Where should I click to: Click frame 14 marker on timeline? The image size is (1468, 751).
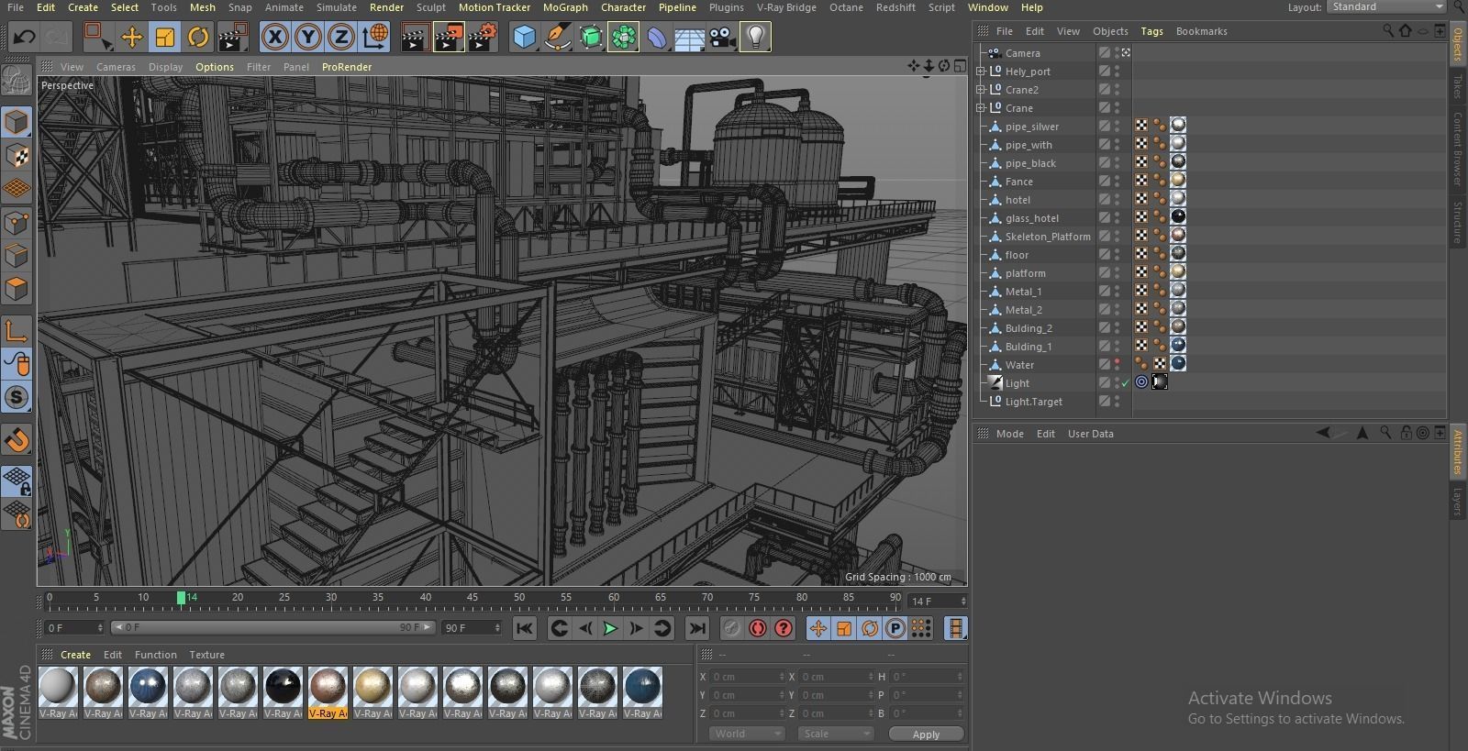tap(181, 598)
